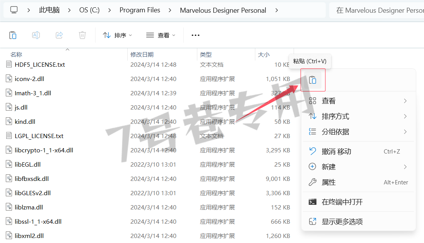The height and width of the screenshot is (243, 424).
Task: Click the This PC monitor icon in address bar
Action: 14,10
